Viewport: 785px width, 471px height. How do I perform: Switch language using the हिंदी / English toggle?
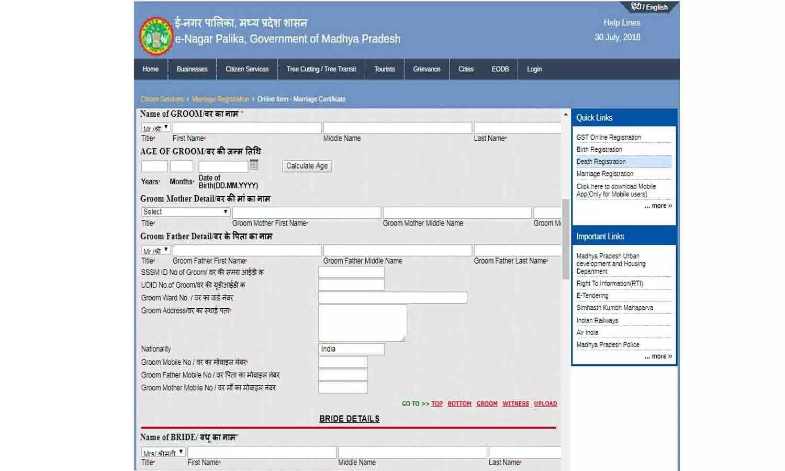pos(649,7)
